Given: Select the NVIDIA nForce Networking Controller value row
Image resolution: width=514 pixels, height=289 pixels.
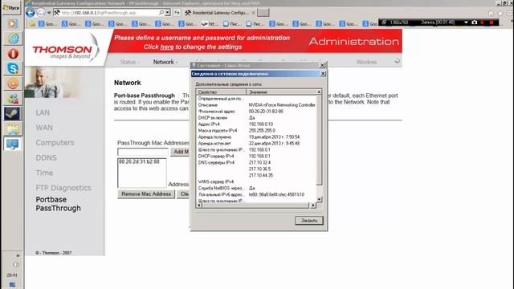Looking at the screenshot, I should (x=282, y=105).
